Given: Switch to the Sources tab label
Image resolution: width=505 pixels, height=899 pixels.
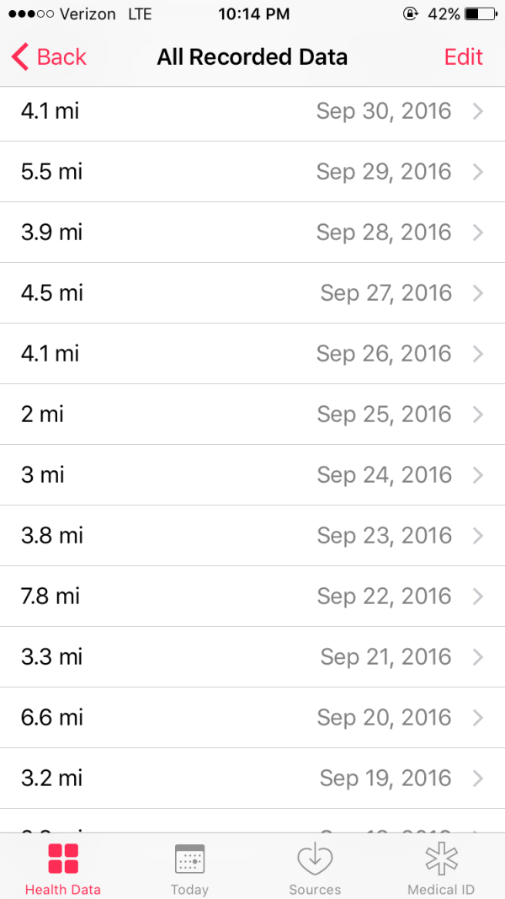Looking at the screenshot, I should click(x=315, y=890).
